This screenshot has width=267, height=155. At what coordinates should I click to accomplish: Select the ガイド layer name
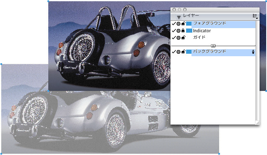[199, 37]
